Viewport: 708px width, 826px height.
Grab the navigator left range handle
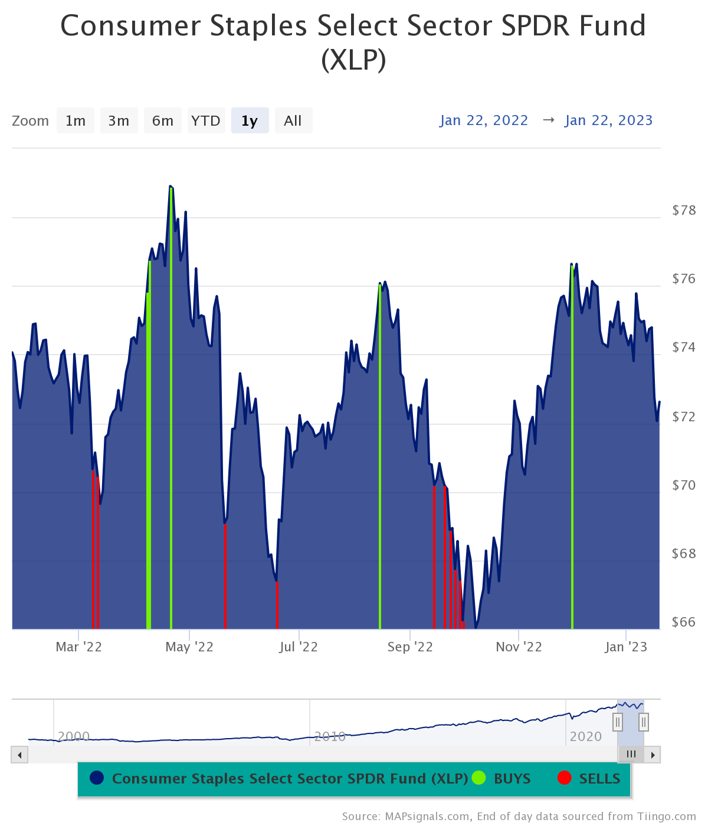coord(618,722)
